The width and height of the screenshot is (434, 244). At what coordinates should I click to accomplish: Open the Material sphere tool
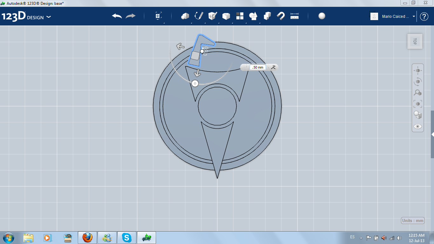point(322,16)
